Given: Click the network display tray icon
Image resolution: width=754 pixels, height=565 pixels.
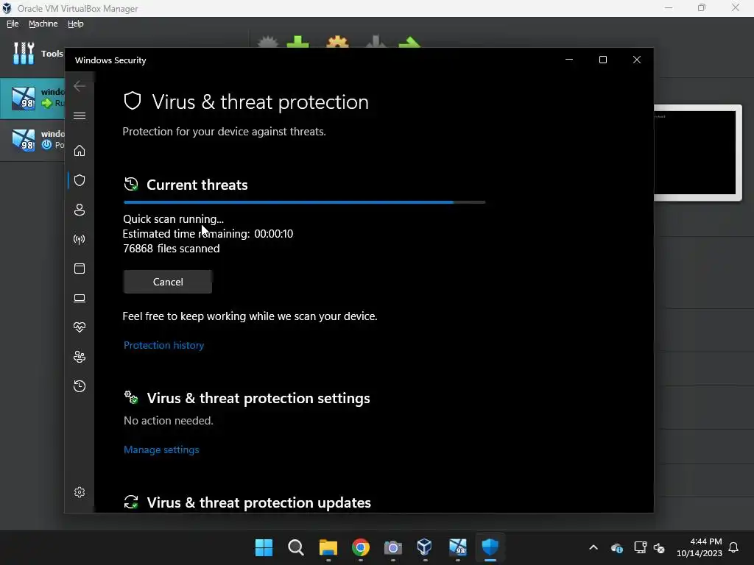Looking at the screenshot, I should click(x=640, y=547).
